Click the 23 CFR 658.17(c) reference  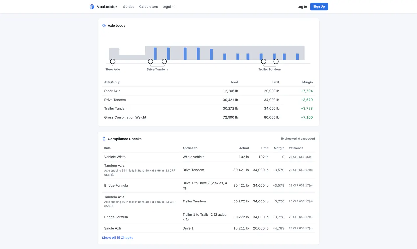[300, 228]
